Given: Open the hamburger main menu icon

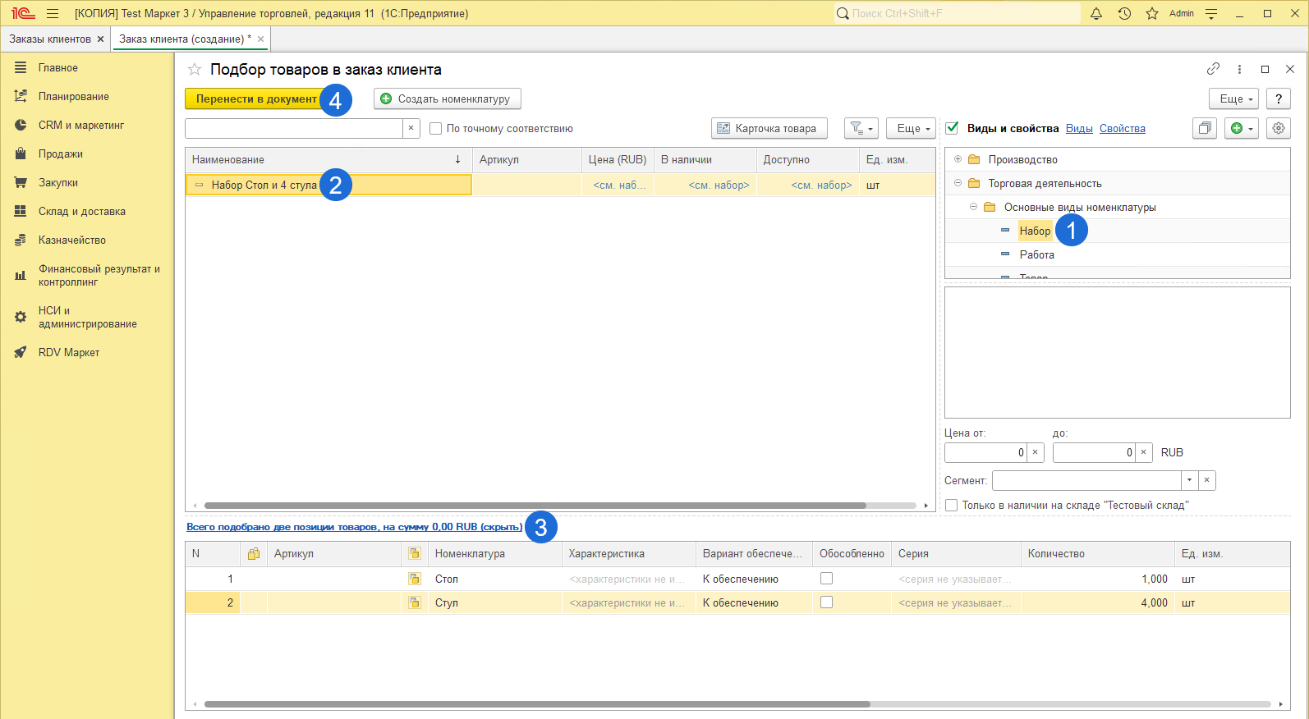Looking at the screenshot, I should tap(53, 13).
